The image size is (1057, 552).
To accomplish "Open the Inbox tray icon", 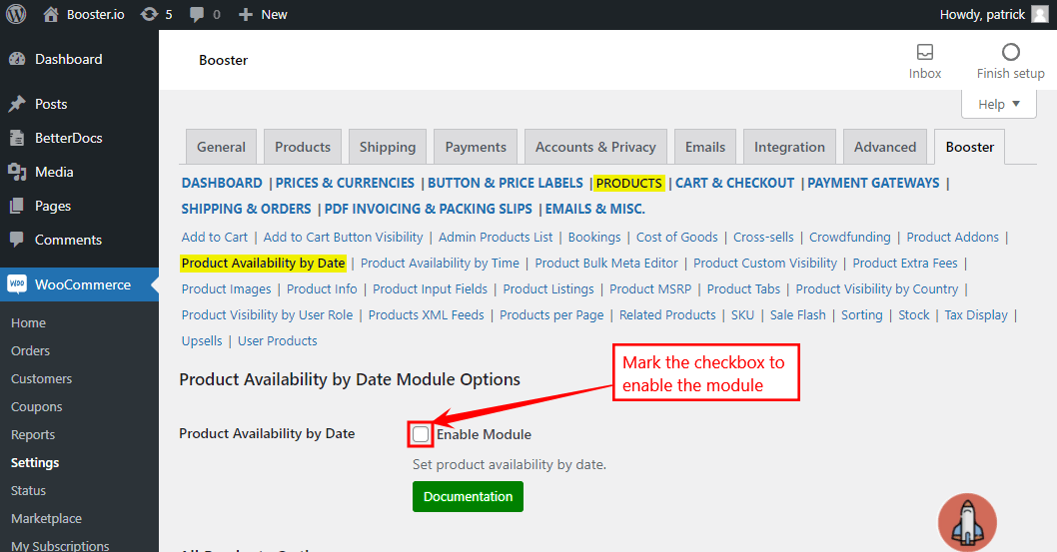I will (x=925, y=52).
